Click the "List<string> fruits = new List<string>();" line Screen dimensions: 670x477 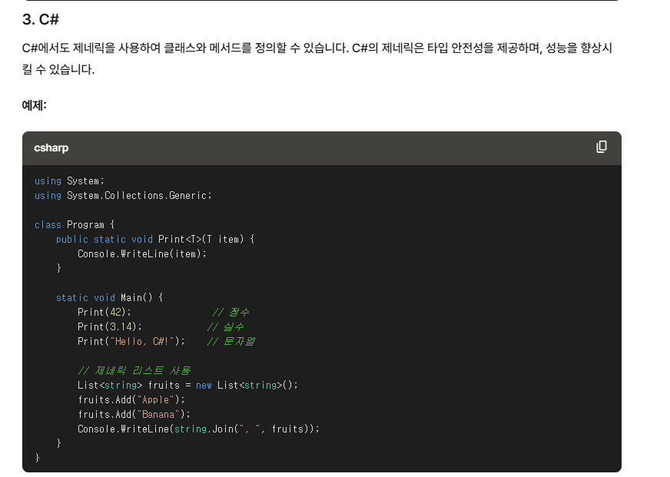coord(187,385)
